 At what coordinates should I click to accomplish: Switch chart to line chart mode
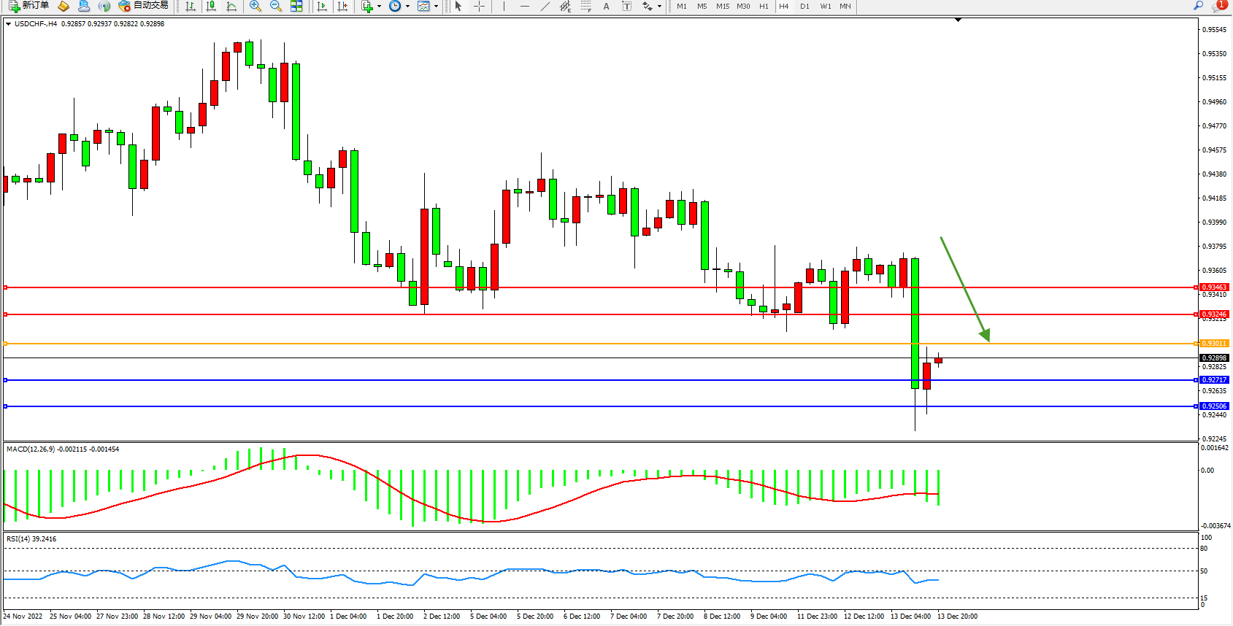point(231,6)
